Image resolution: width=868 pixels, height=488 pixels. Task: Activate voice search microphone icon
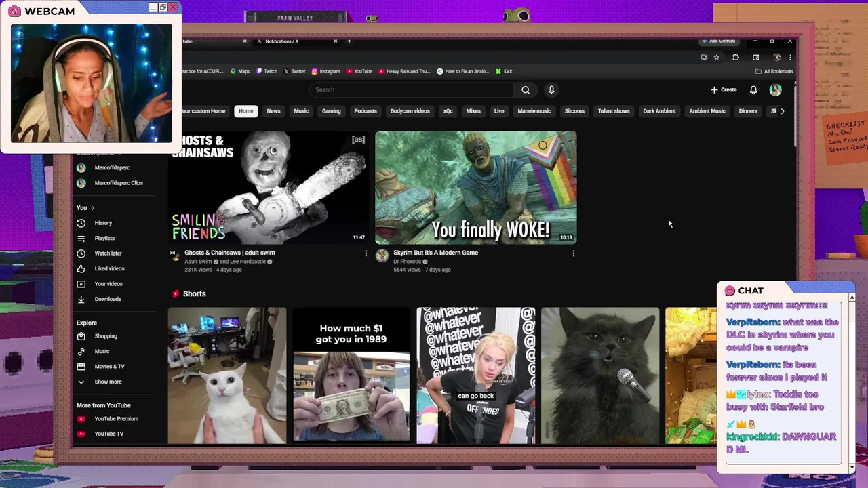551,89
